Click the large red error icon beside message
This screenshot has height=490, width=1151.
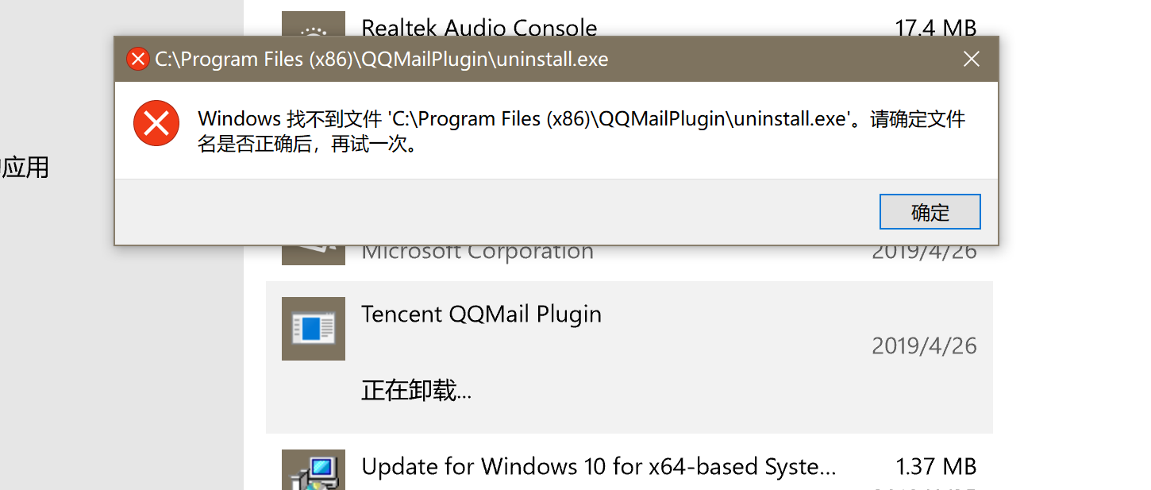pos(156,123)
